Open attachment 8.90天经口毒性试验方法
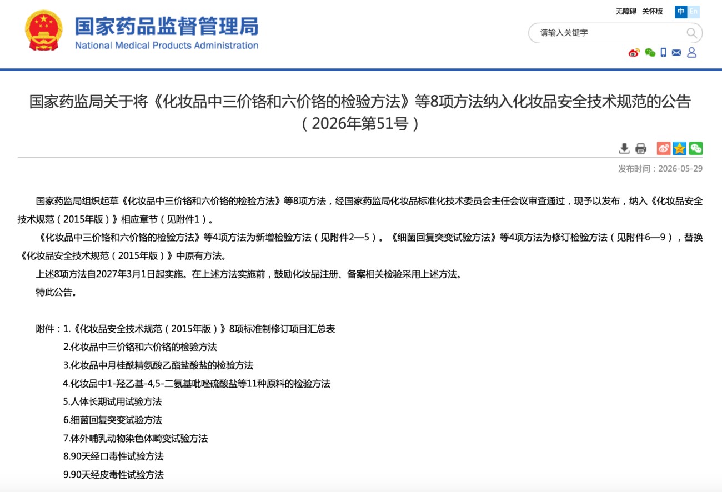The image size is (722, 492). pyautogui.click(x=113, y=456)
